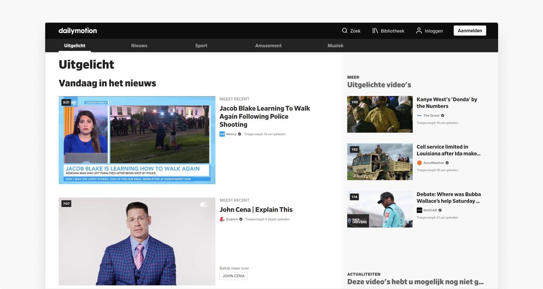Viewport: 543px width, 289px height.
Task: Open Cell service limited in Louisiana title
Action: click(449, 150)
